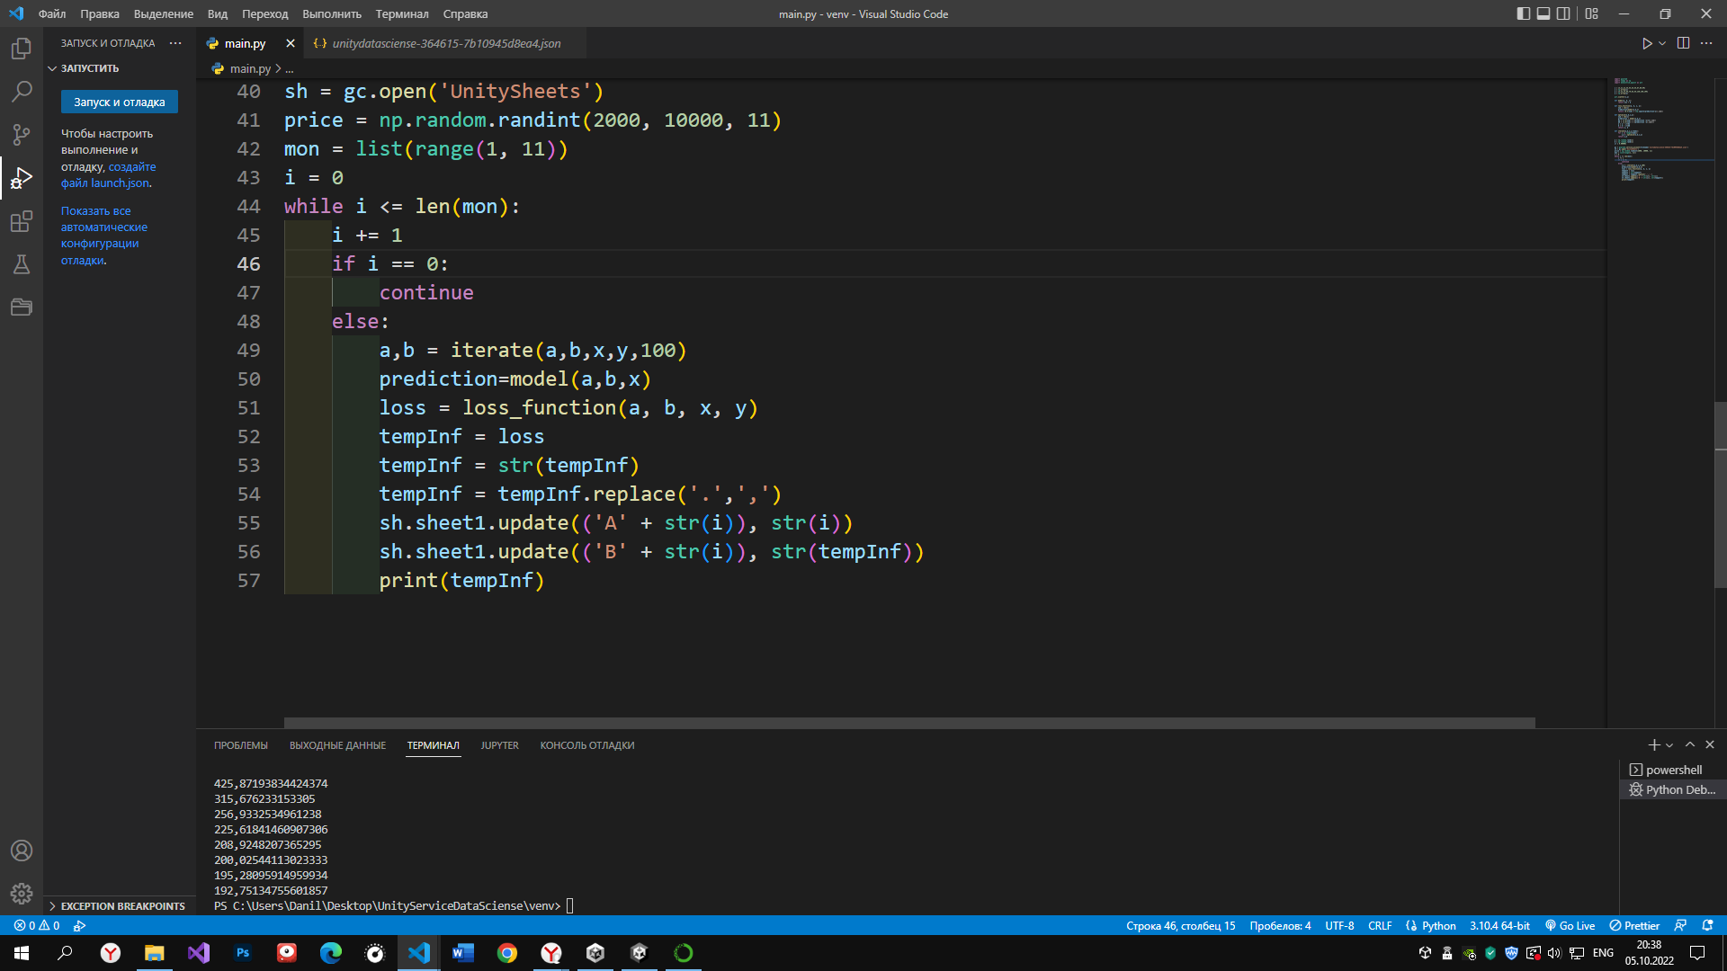This screenshot has height=971, width=1727.
Task: Open the Extensions view
Action: point(22,221)
